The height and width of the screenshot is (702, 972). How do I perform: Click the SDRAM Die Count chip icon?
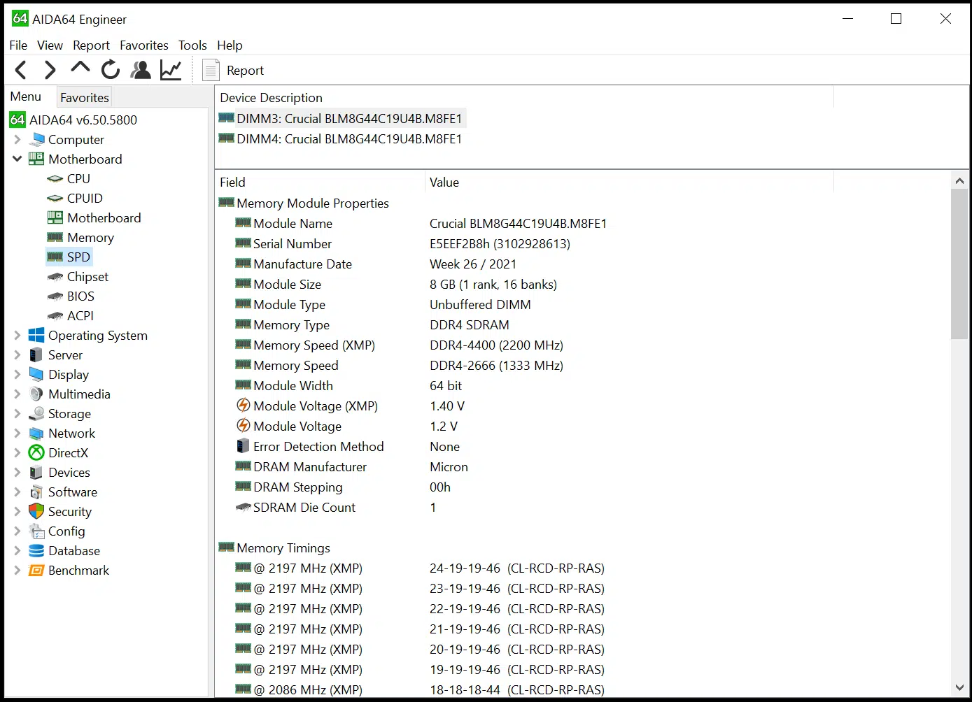243,508
